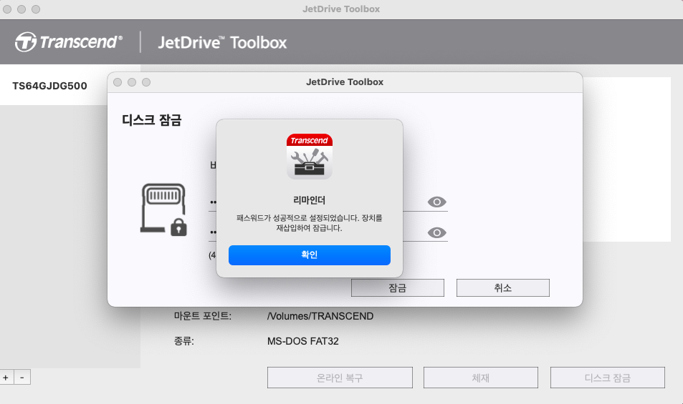Click the password success message text
The width and height of the screenshot is (683, 404).
pyautogui.click(x=310, y=223)
